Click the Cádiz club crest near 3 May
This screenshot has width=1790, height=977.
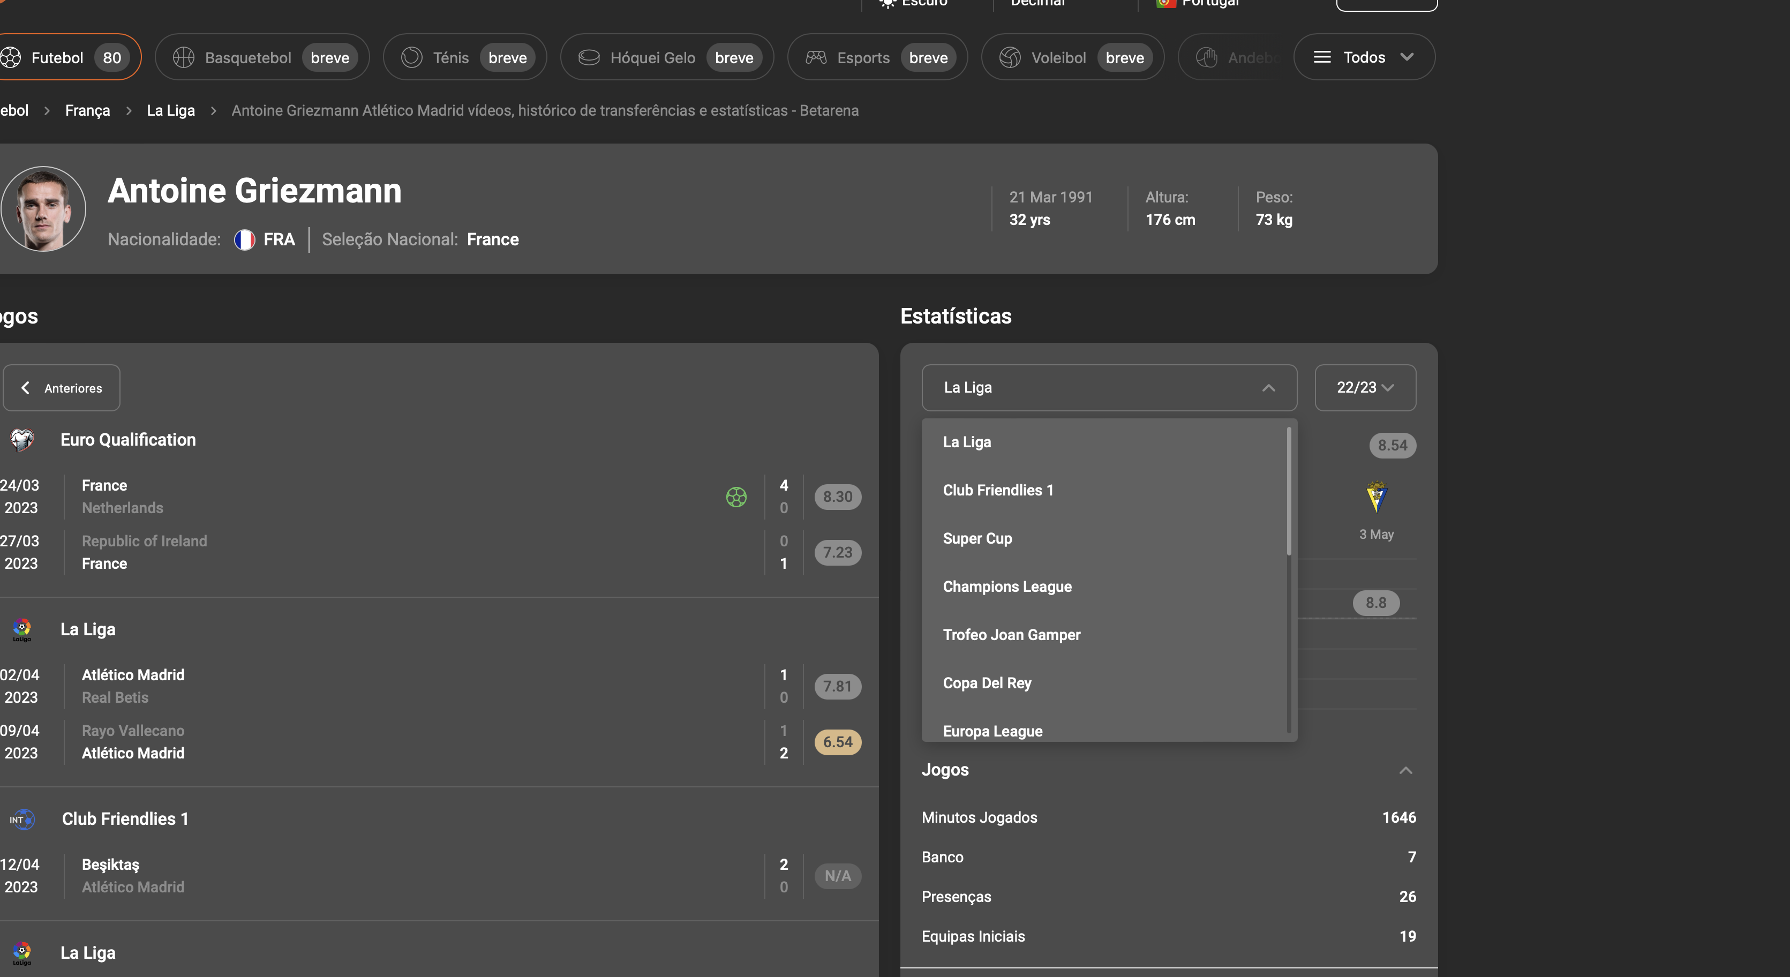[x=1377, y=497]
